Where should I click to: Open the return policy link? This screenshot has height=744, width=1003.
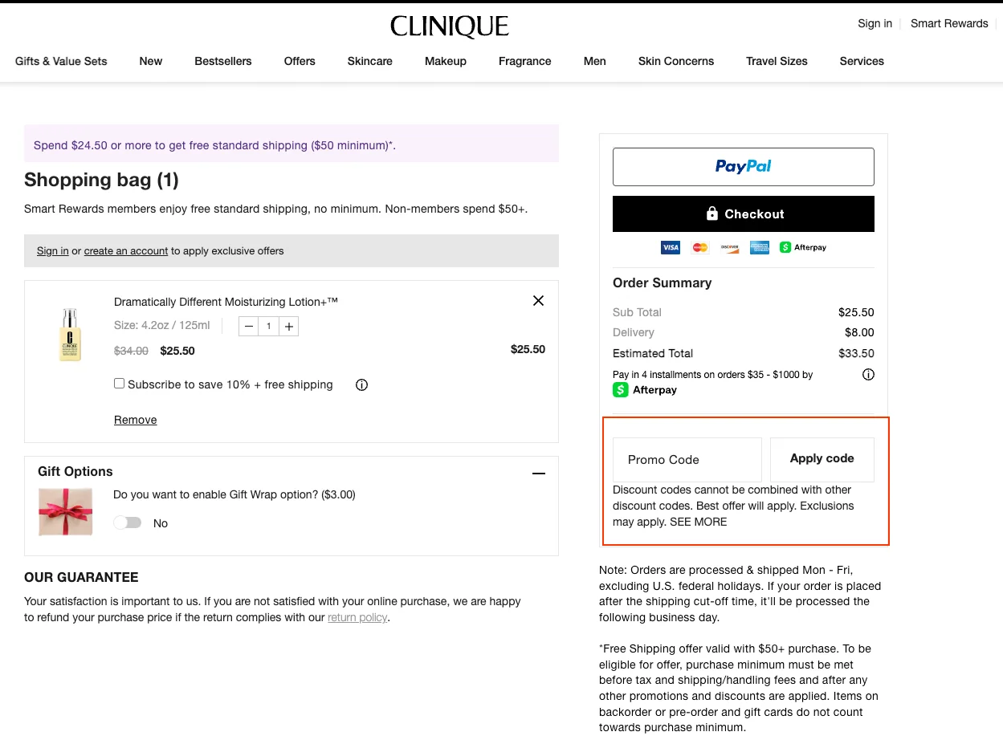tap(357, 617)
